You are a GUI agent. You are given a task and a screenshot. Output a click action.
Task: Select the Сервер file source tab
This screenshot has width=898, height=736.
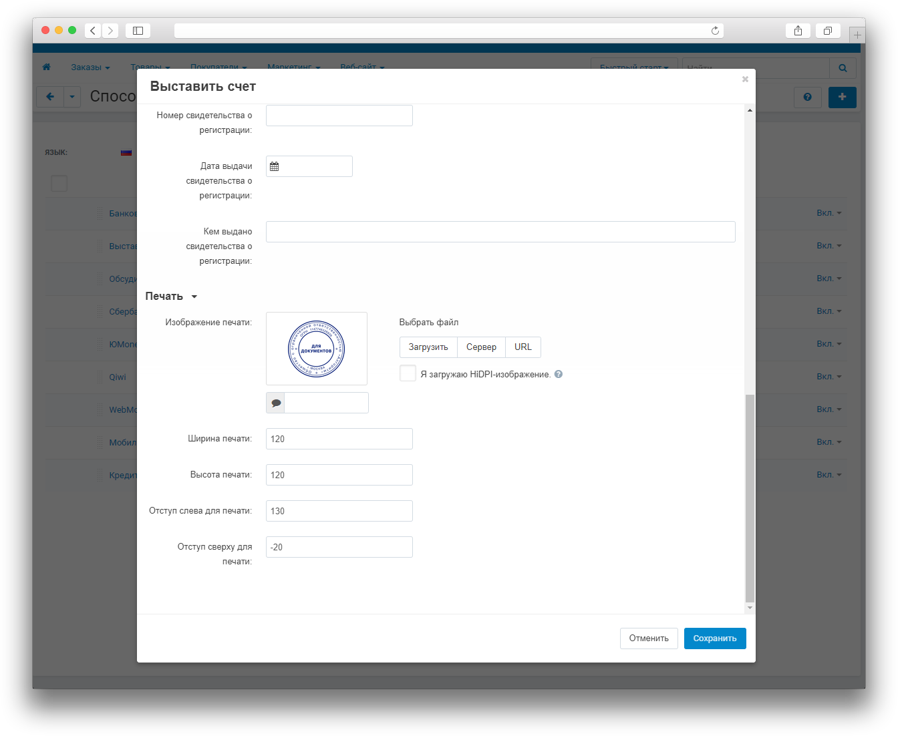481,347
